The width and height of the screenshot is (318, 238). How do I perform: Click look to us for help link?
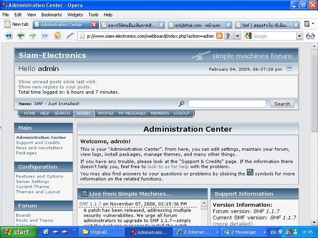coord(168,167)
